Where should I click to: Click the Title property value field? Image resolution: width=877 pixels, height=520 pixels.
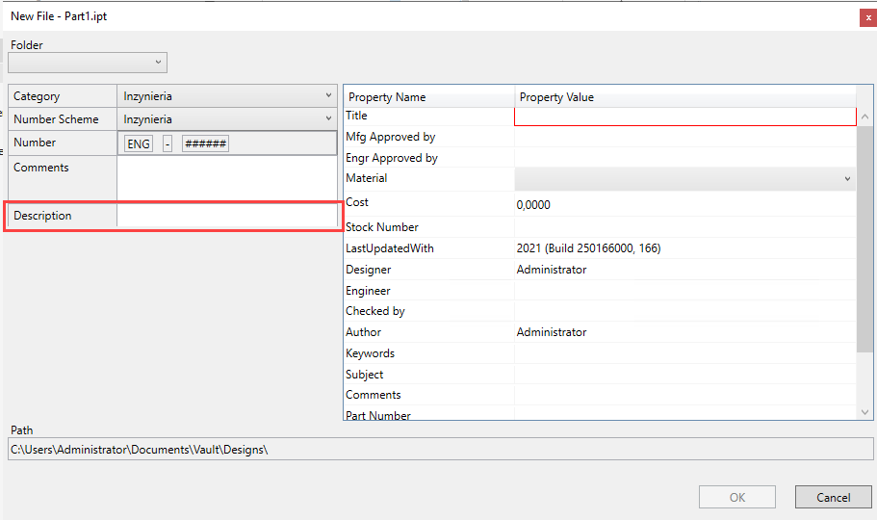(x=684, y=117)
